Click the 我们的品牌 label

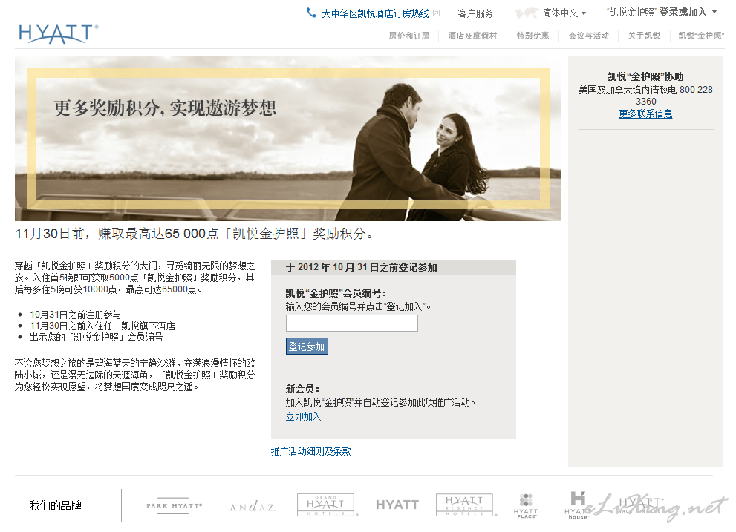tap(56, 506)
